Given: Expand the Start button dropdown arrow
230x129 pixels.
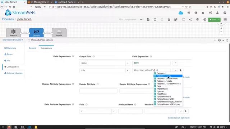Looking at the screenshot, I should [219, 19].
